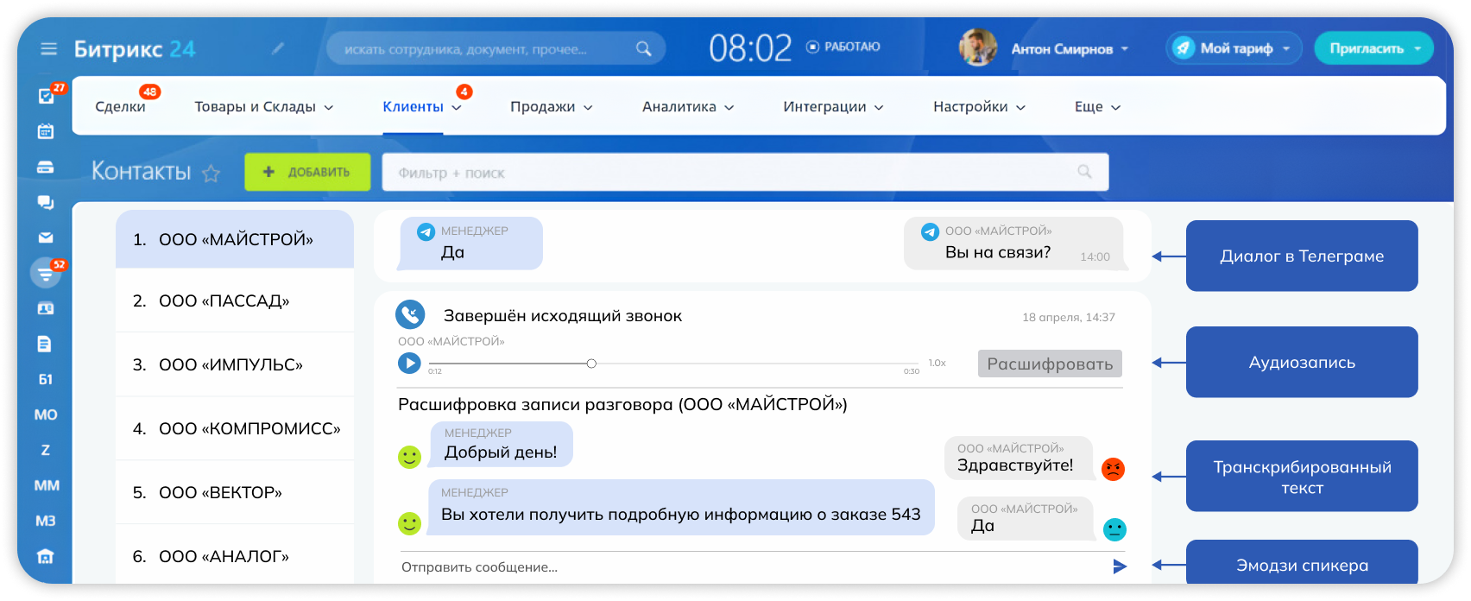Open the hamburger menu next to Битрикс 24
The height and width of the screenshot is (601, 1471).
point(48,49)
